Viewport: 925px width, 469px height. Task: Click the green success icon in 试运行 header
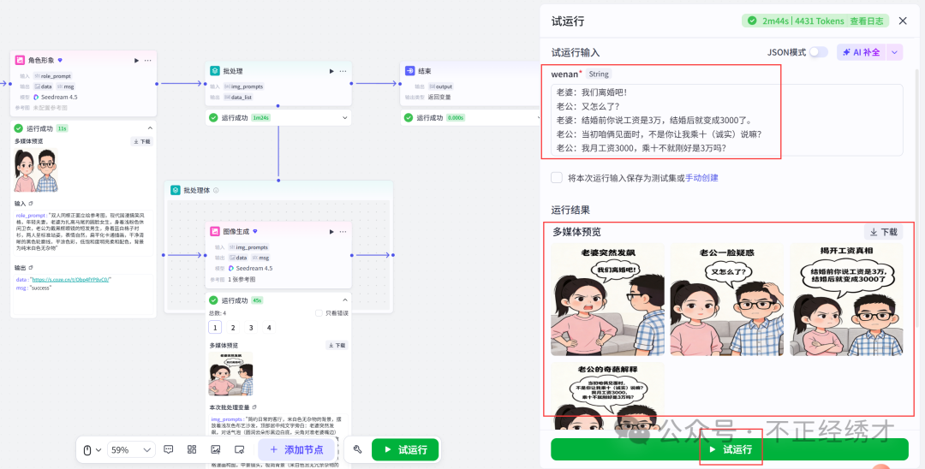click(x=752, y=21)
